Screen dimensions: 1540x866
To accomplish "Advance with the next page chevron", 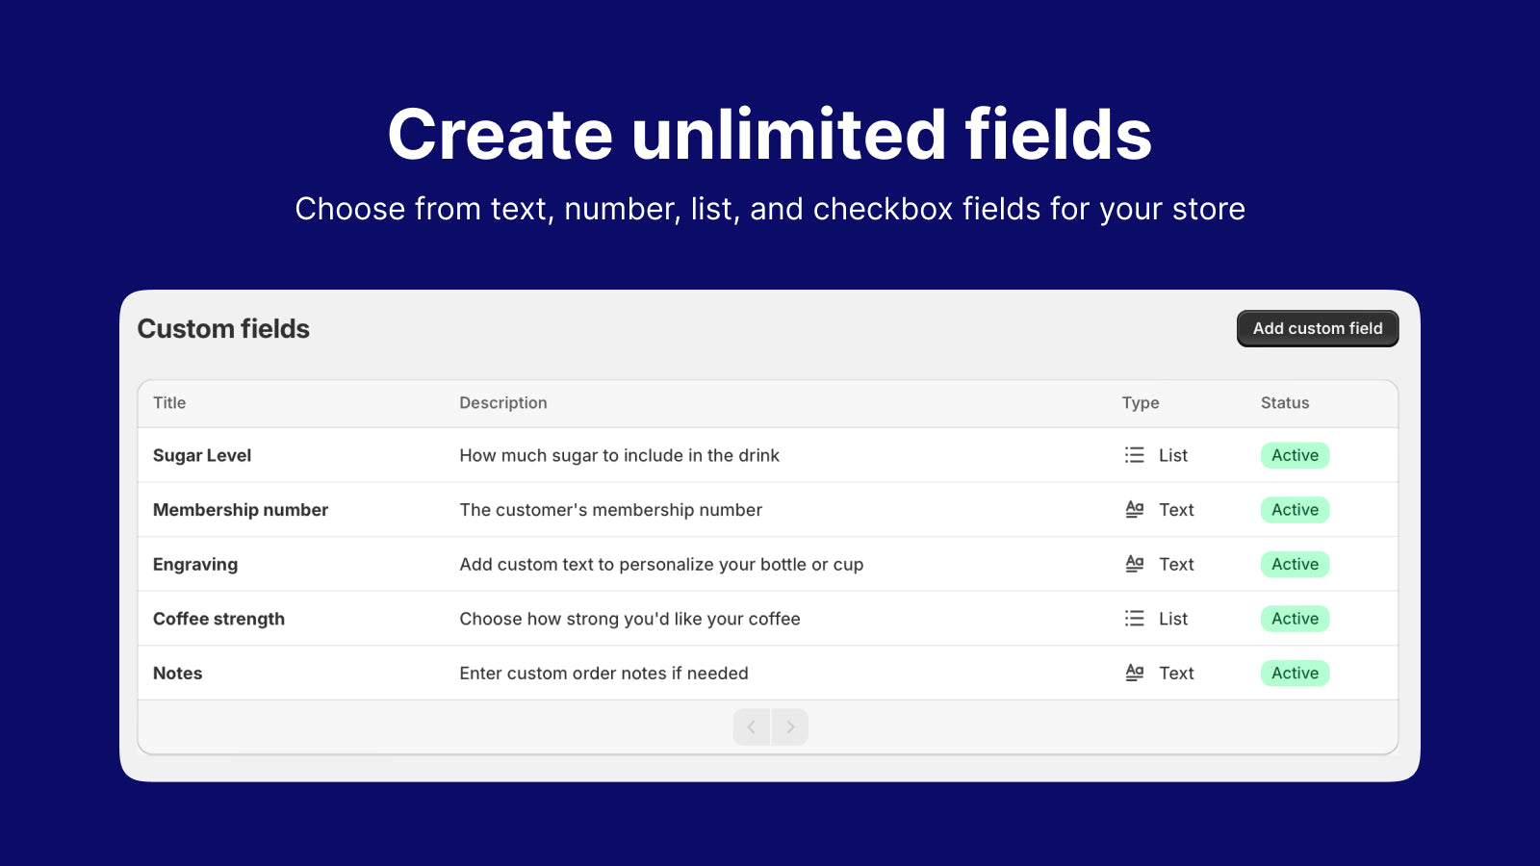I will [790, 726].
